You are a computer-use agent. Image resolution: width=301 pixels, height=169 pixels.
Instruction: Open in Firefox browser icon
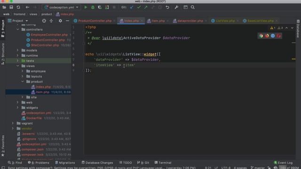coord(267,36)
